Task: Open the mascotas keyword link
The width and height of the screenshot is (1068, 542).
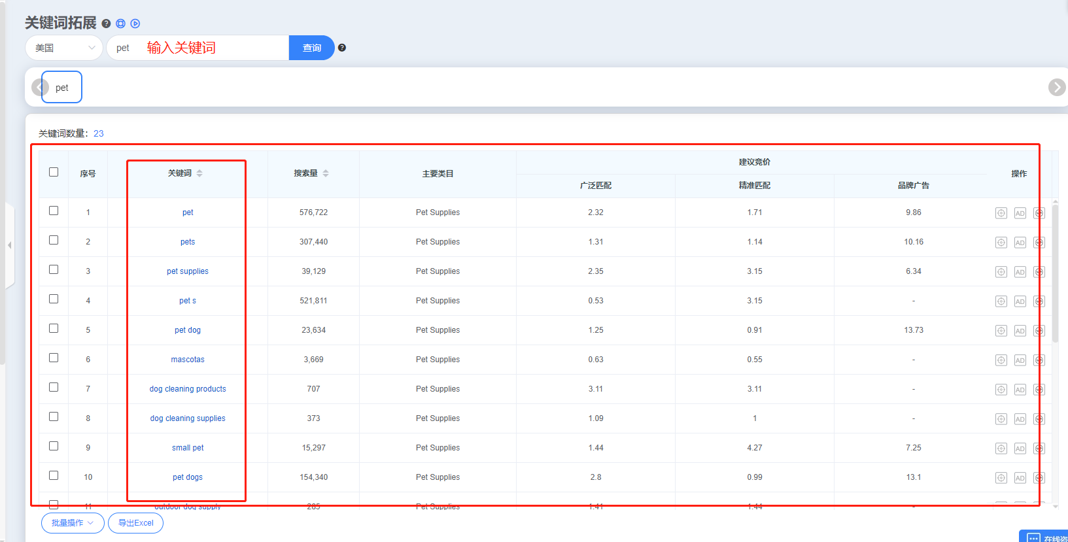Action: point(188,360)
